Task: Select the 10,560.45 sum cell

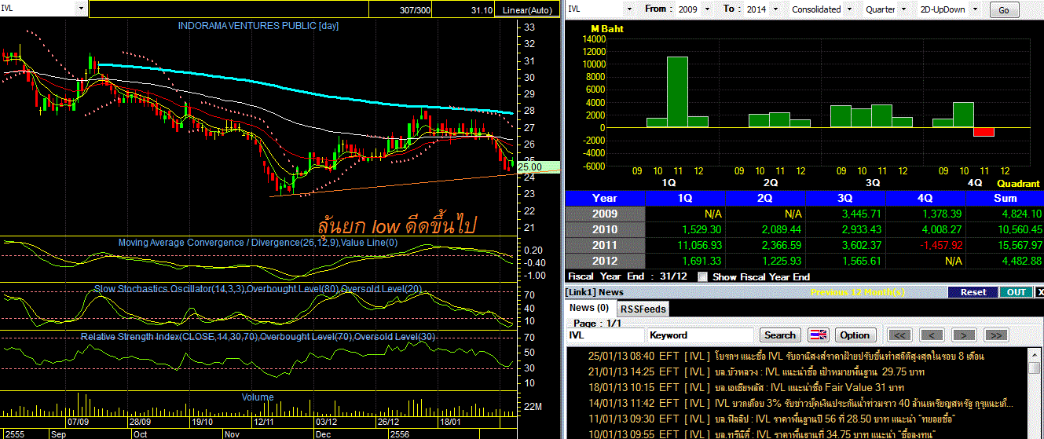Action: pyautogui.click(x=1006, y=229)
